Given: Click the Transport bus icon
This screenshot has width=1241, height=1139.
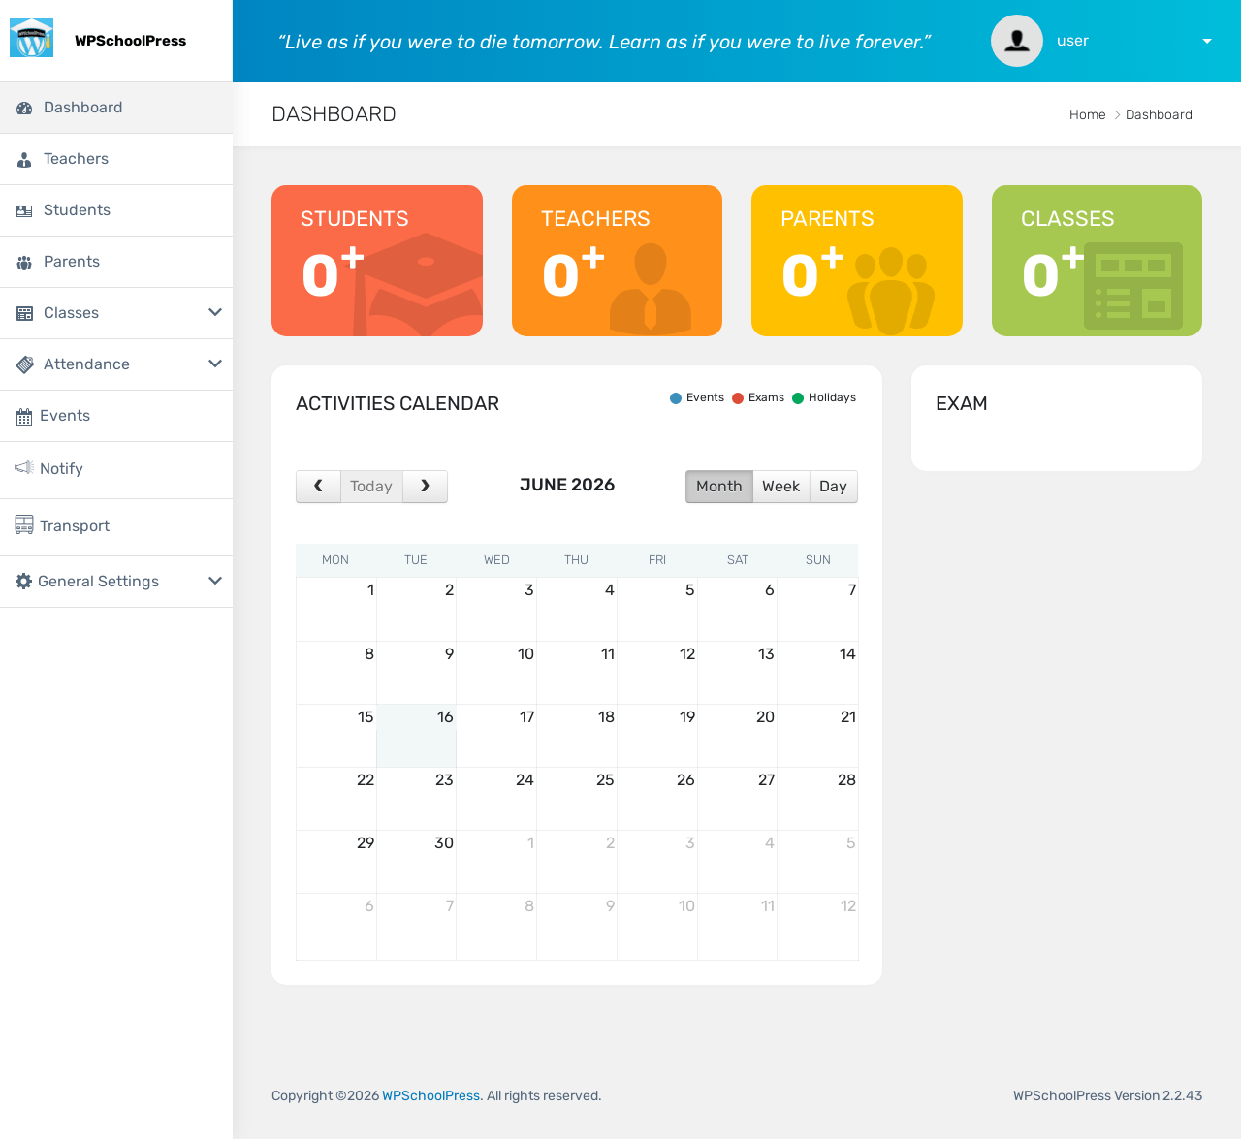Looking at the screenshot, I should point(24,524).
